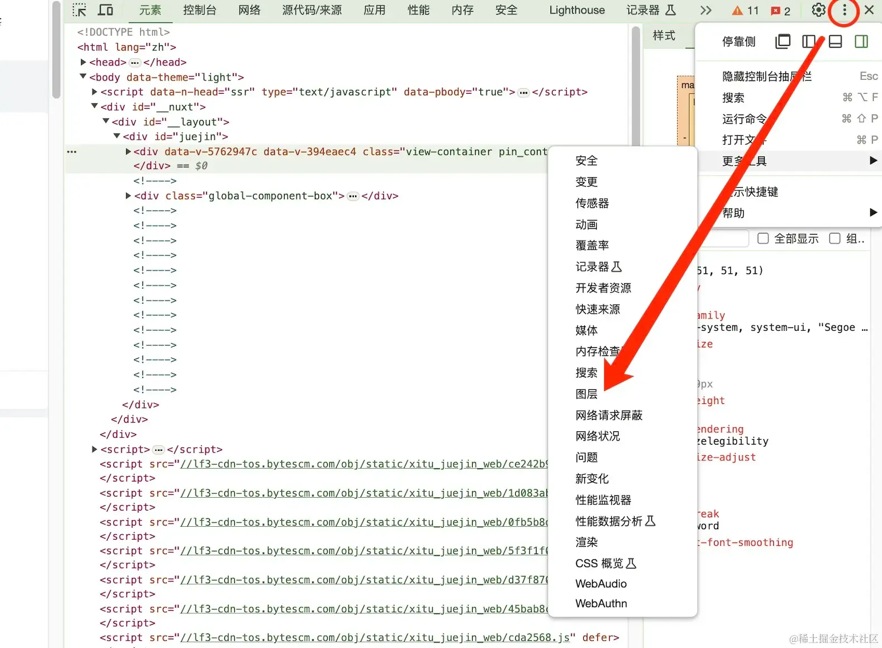This screenshot has height=648, width=882.
Task: Collapse the body data-theme node
Action: [x=83, y=77]
